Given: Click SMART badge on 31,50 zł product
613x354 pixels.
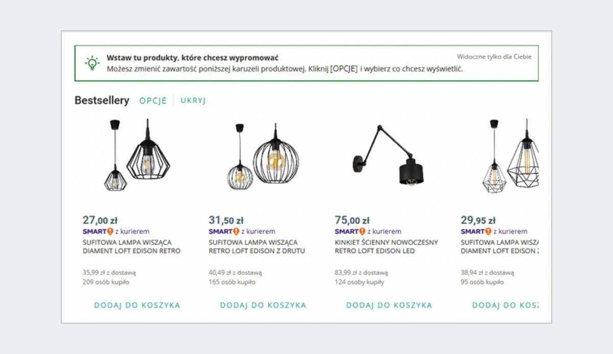Looking at the screenshot, I should [x=224, y=231].
